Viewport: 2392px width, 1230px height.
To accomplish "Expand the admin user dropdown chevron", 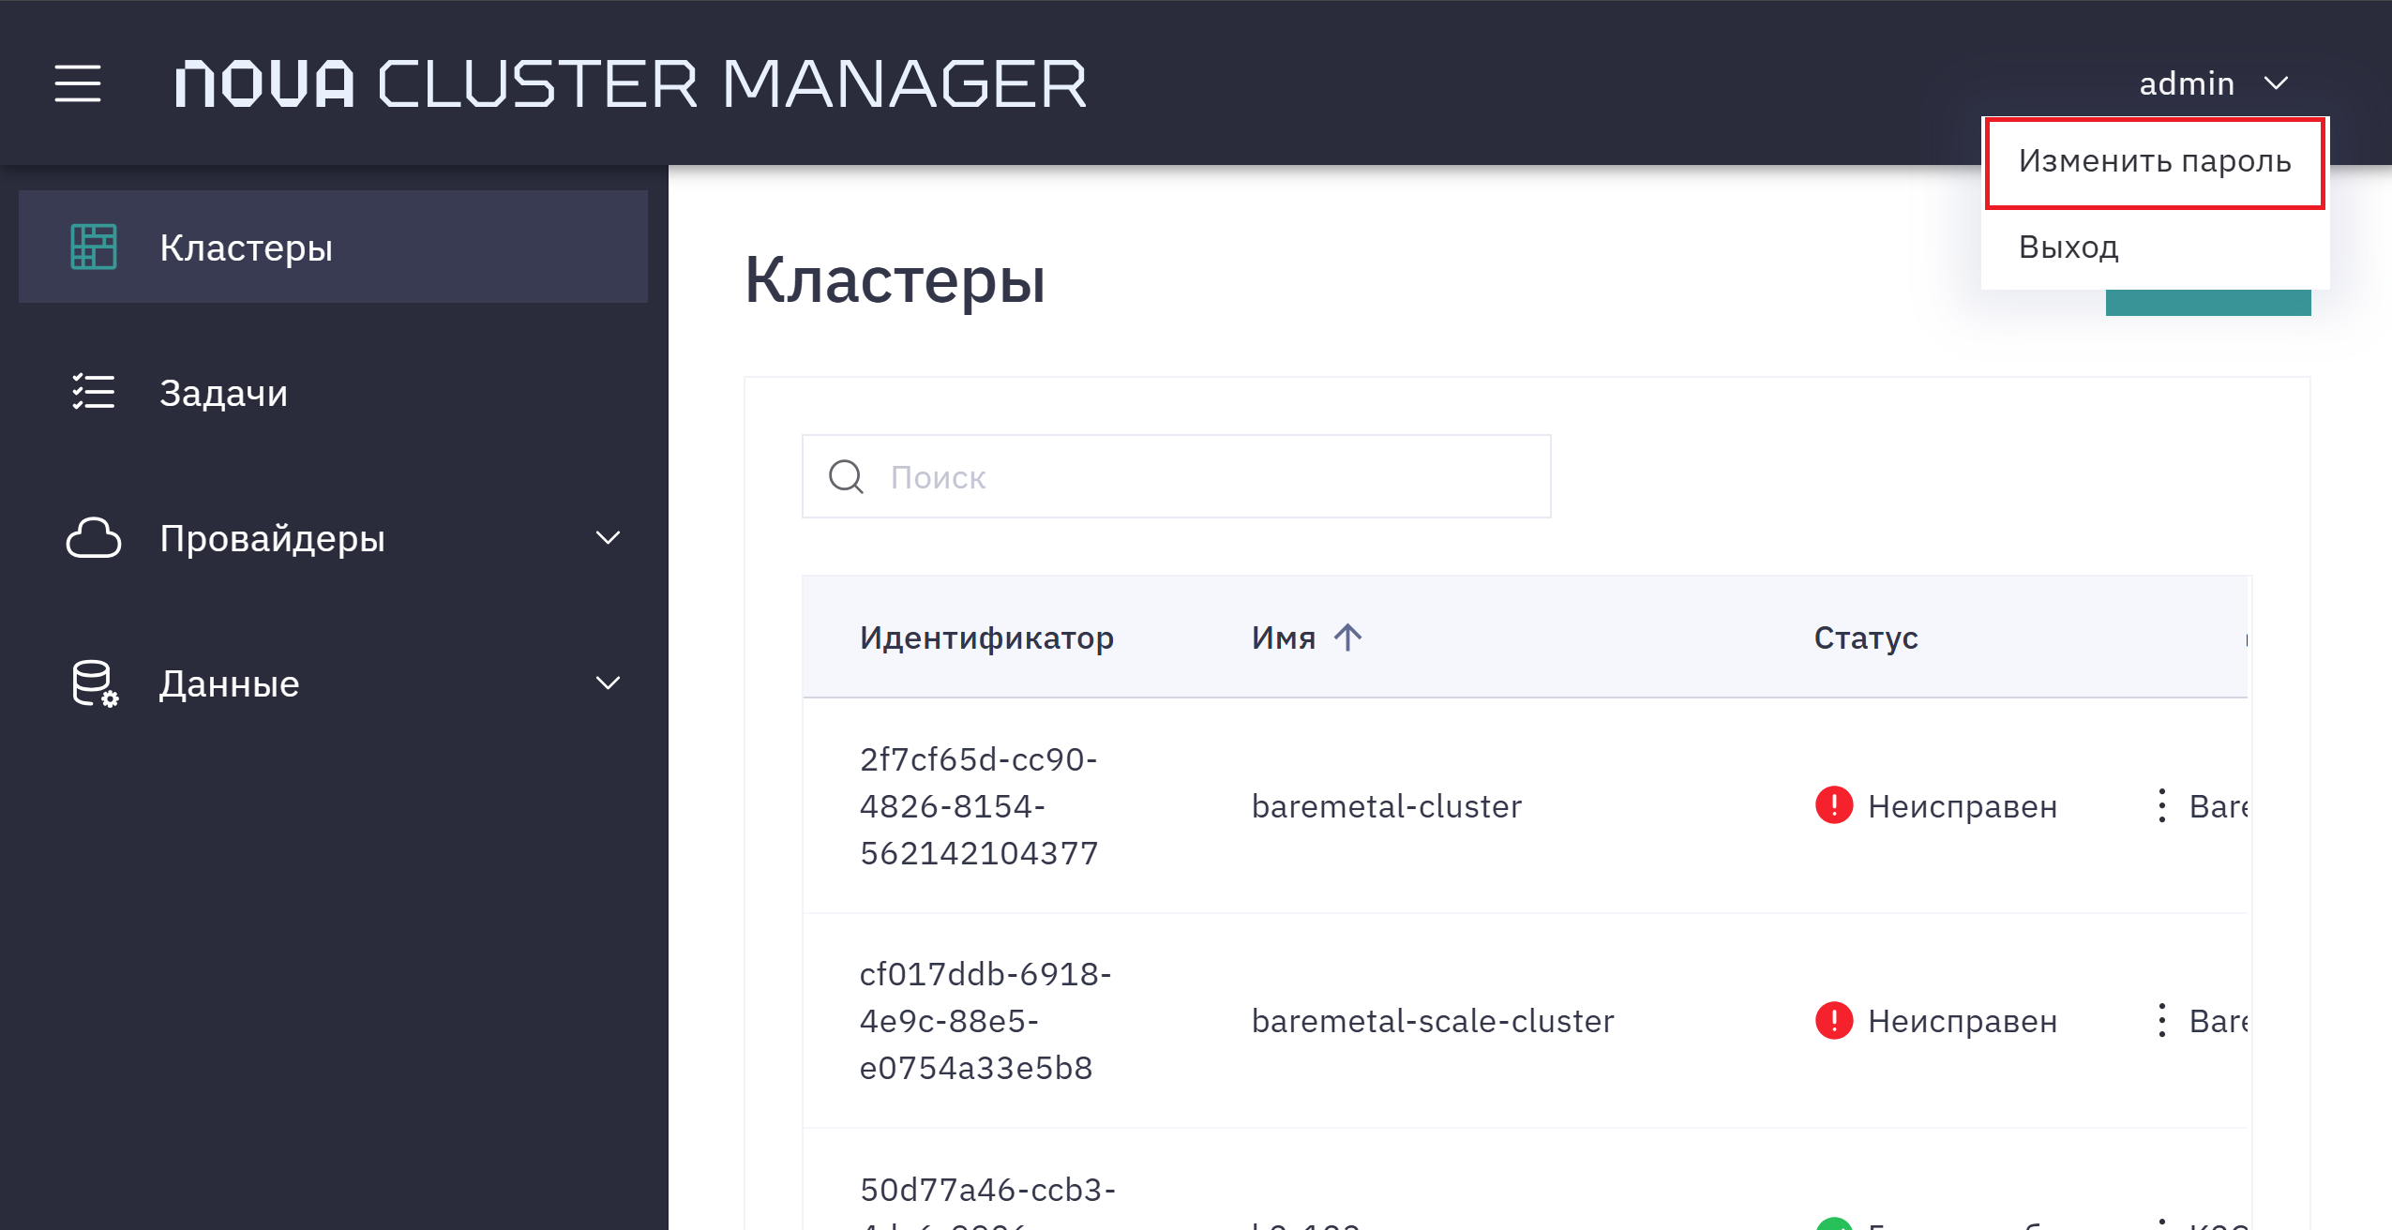I will tap(2276, 83).
